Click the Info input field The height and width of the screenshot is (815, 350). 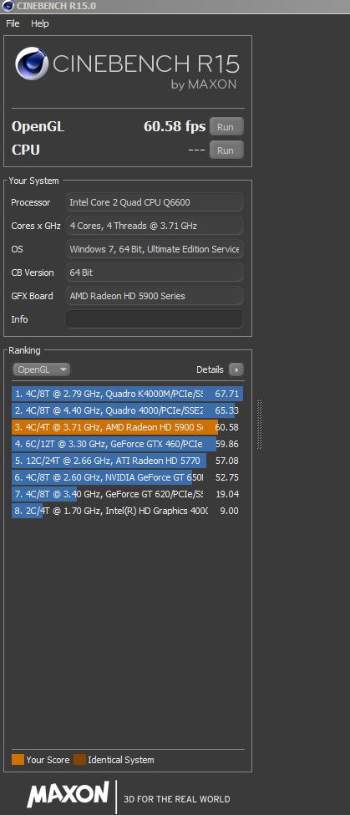(155, 319)
